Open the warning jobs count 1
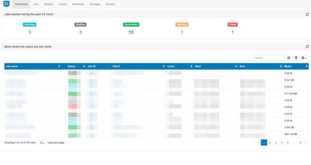The height and width of the screenshot is (165, 311). (182, 32)
